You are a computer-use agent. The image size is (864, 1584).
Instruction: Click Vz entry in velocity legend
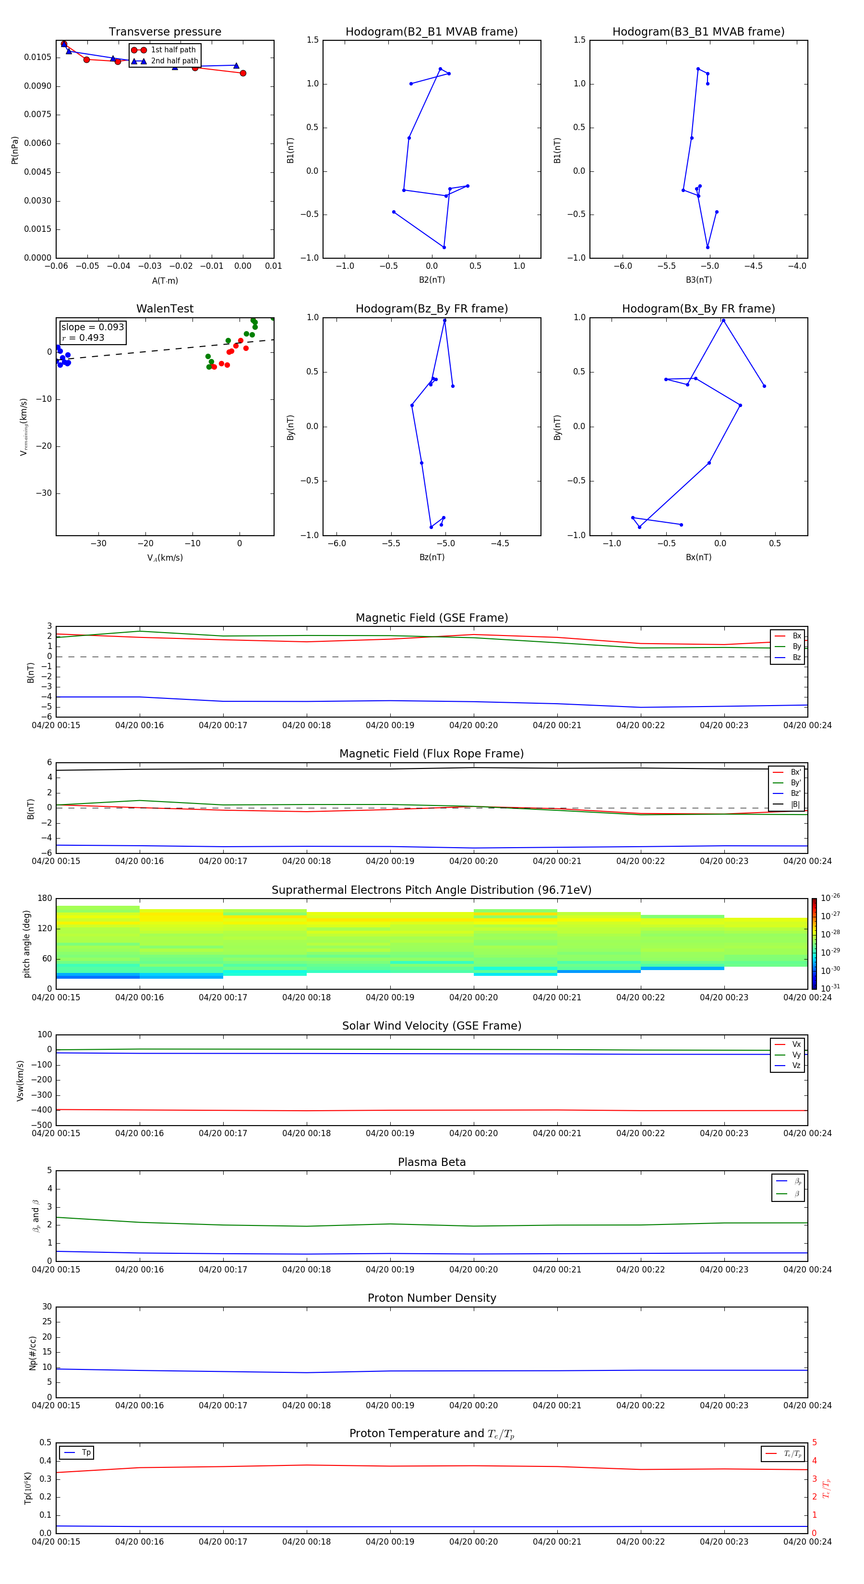[x=788, y=1066]
